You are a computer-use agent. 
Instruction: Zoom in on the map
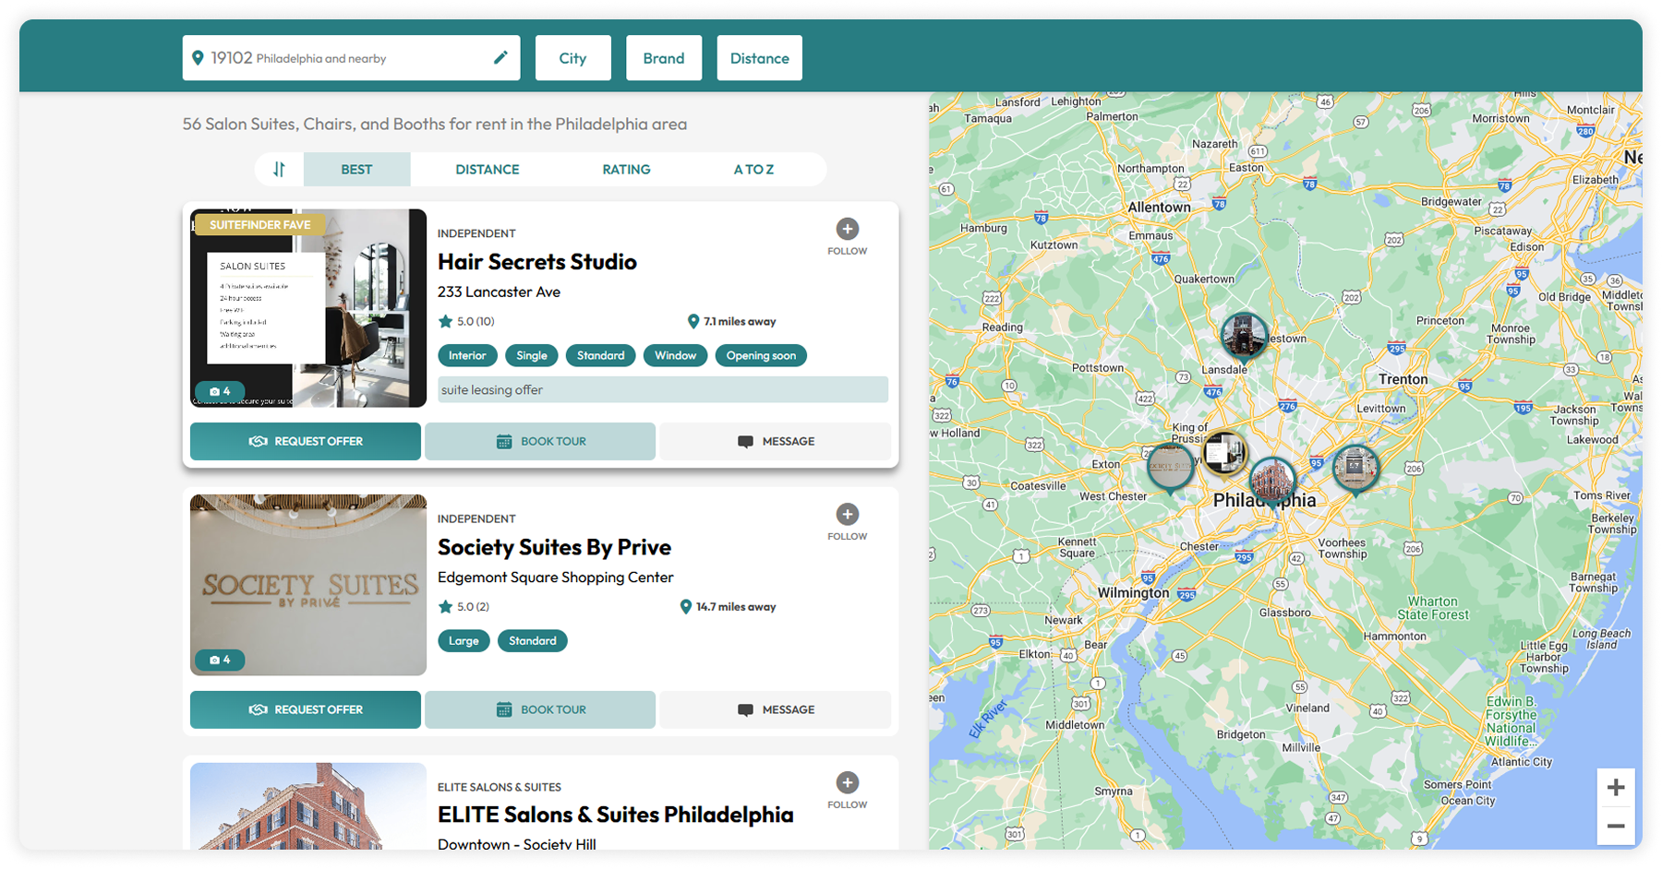tap(1615, 788)
